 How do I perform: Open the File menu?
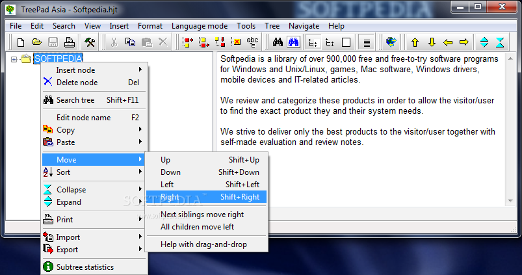tap(16, 26)
